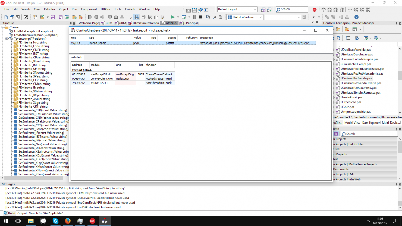Sort leak report by type column header
Screen dimensions: 402x226
[x=91, y=38]
